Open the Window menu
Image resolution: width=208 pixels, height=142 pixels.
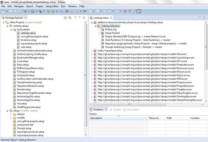click(72, 6)
